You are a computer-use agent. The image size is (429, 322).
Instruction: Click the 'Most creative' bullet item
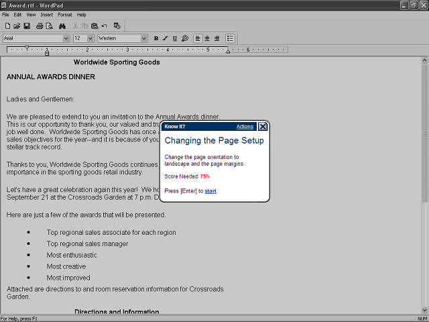[66, 266]
